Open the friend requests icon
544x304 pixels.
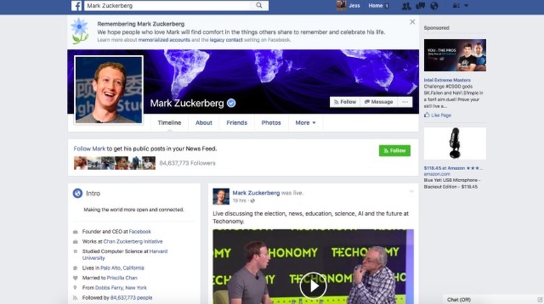pos(406,6)
